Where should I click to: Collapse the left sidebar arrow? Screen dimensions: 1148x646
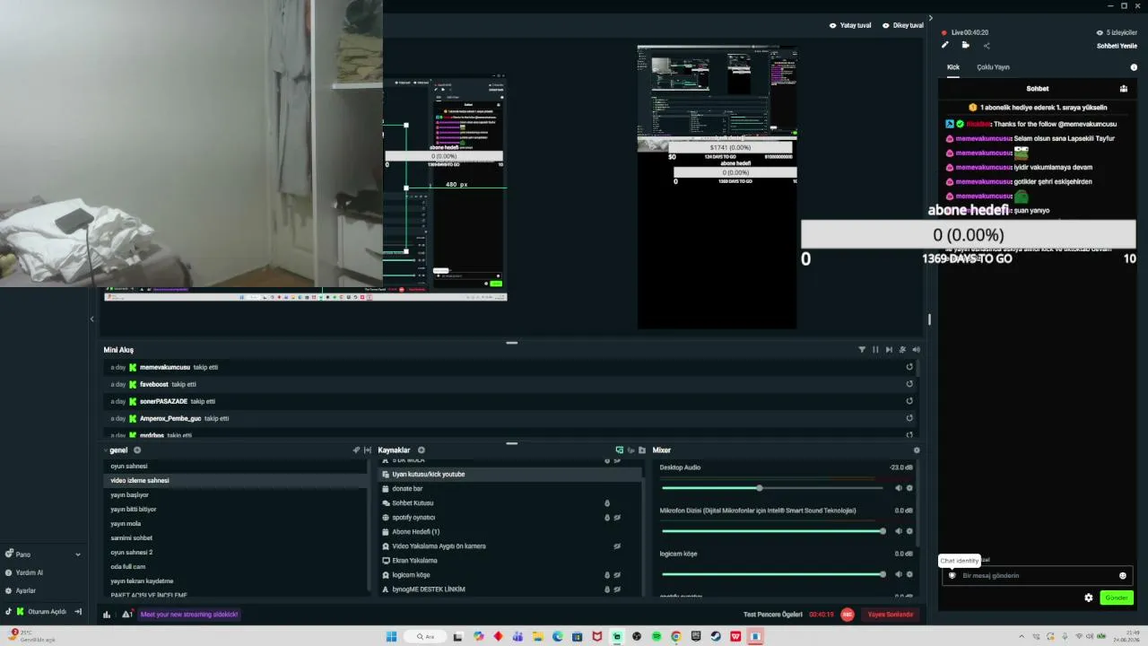(91, 319)
